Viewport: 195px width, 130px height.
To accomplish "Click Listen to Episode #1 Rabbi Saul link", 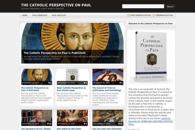I will [x=150, y=121].
